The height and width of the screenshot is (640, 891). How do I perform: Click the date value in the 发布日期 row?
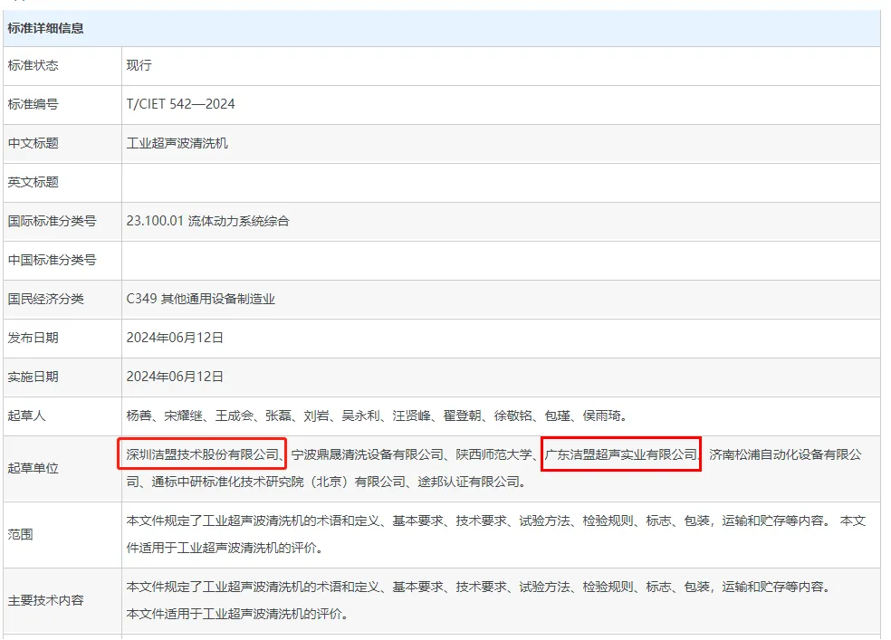coord(175,338)
